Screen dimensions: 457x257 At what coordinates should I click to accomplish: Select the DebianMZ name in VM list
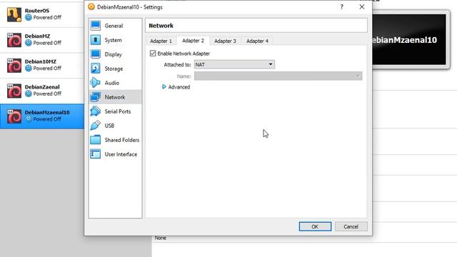(37, 36)
